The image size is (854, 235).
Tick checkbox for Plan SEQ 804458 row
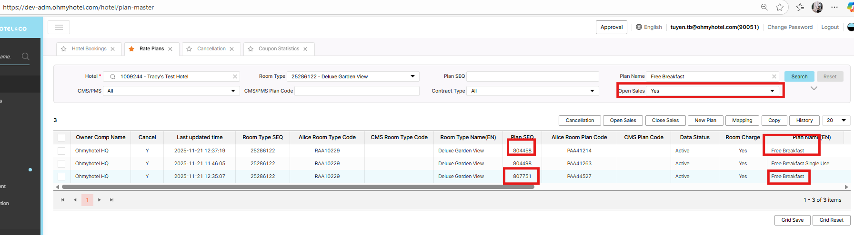coord(61,150)
